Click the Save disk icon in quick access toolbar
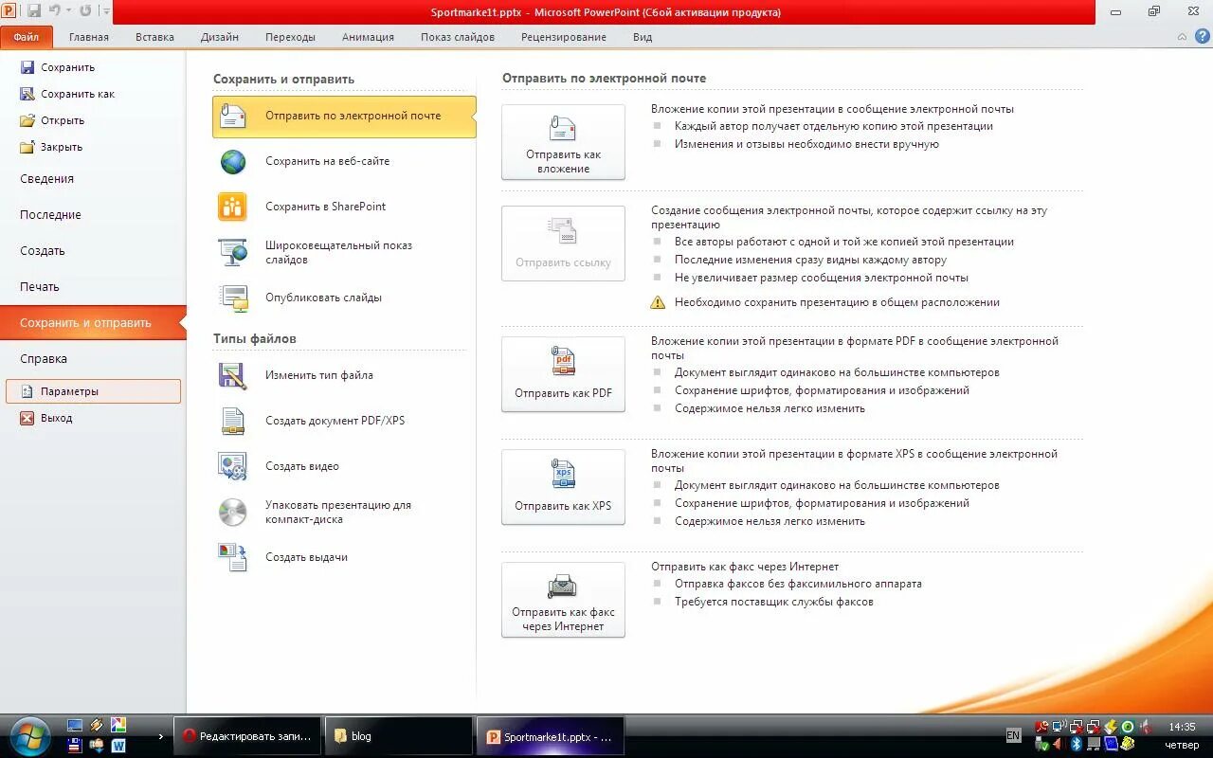The image size is (1213, 758). [34, 11]
